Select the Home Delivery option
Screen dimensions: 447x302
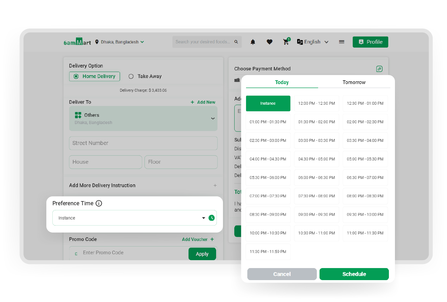(x=95, y=76)
